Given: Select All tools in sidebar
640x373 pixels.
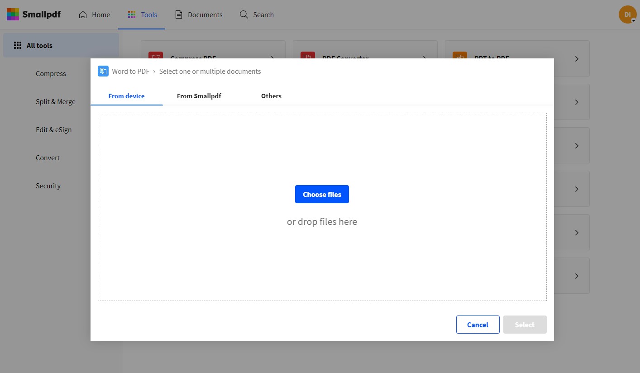Looking at the screenshot, I should point(61,45).
